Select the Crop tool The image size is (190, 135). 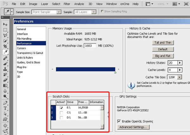[x=5, y=46]
